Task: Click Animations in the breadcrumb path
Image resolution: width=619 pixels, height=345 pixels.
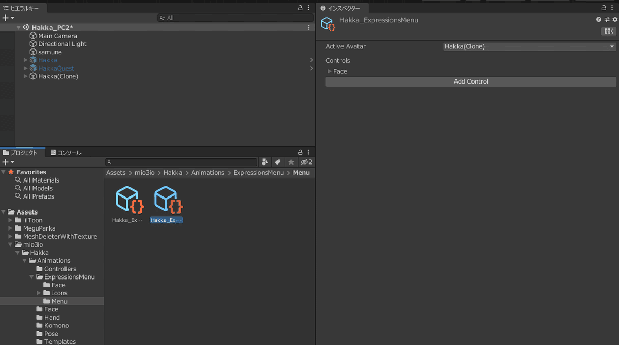Action: pyautogui.click(x=208, y=173)
